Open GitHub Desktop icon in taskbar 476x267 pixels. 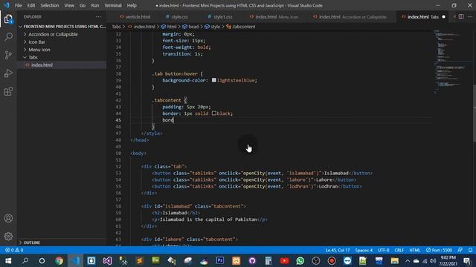[252, 260]
